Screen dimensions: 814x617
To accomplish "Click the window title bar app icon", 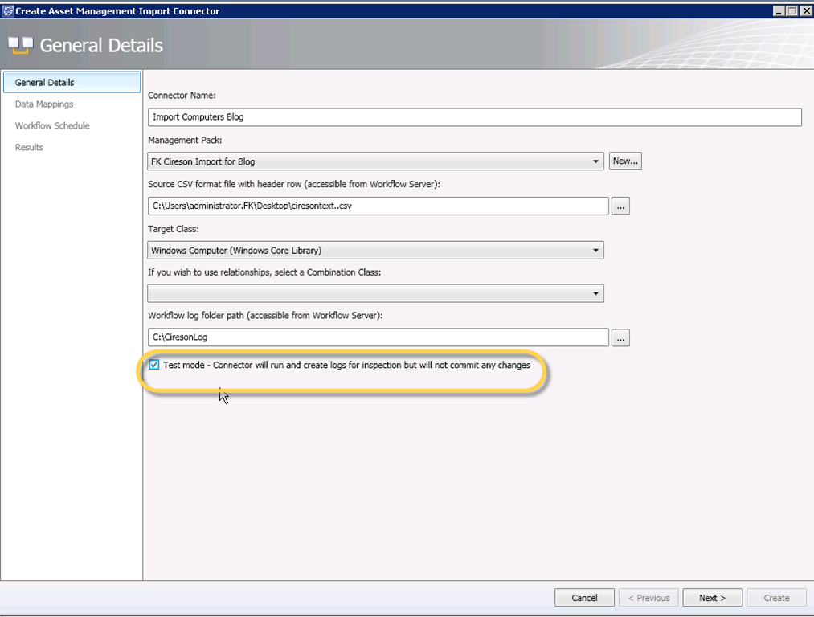I will pyautogui.click(x=7, y=11).
